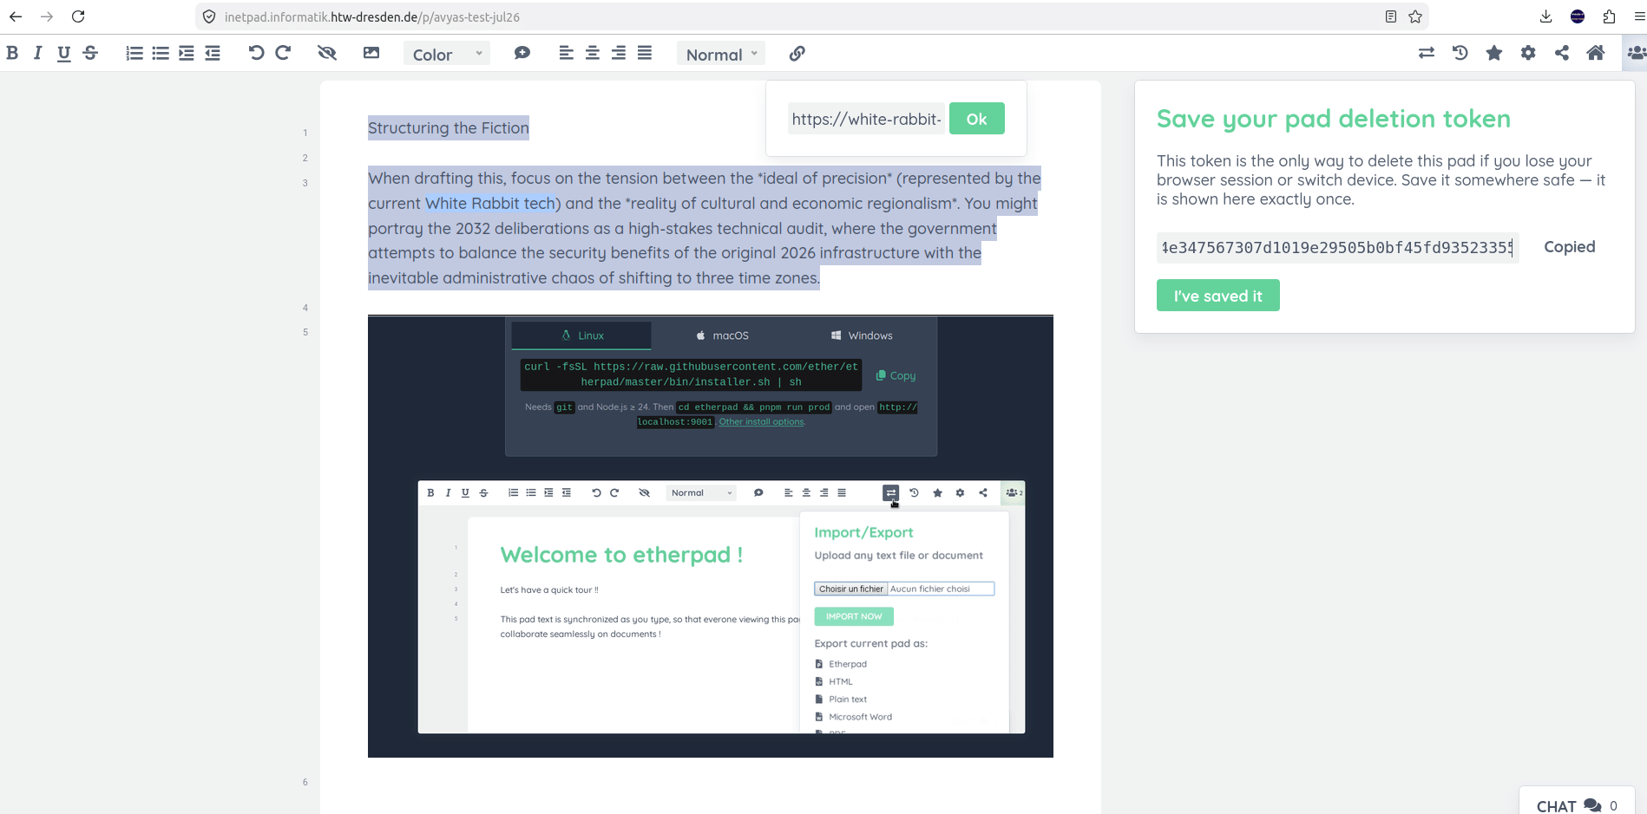Screen dimensions: 1647x814
Task: Open the share and embed panel
Action: [1562, 53]
